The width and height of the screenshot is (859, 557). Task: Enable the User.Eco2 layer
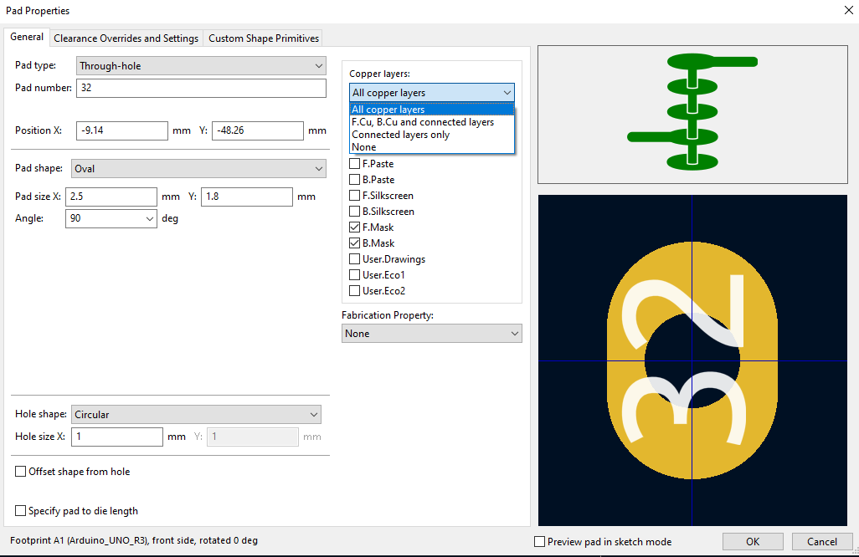[x=354, y=290]
